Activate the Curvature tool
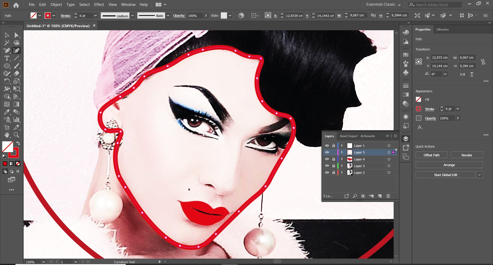This screenshot has height=265, width=493. (x=17, y=50)
